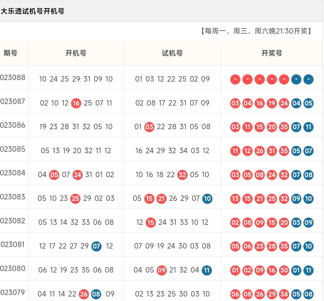This screenshot has height=301, width=324.
Task: Click red ball 28 in 023081 开奖号
Action: coord(272,246)
